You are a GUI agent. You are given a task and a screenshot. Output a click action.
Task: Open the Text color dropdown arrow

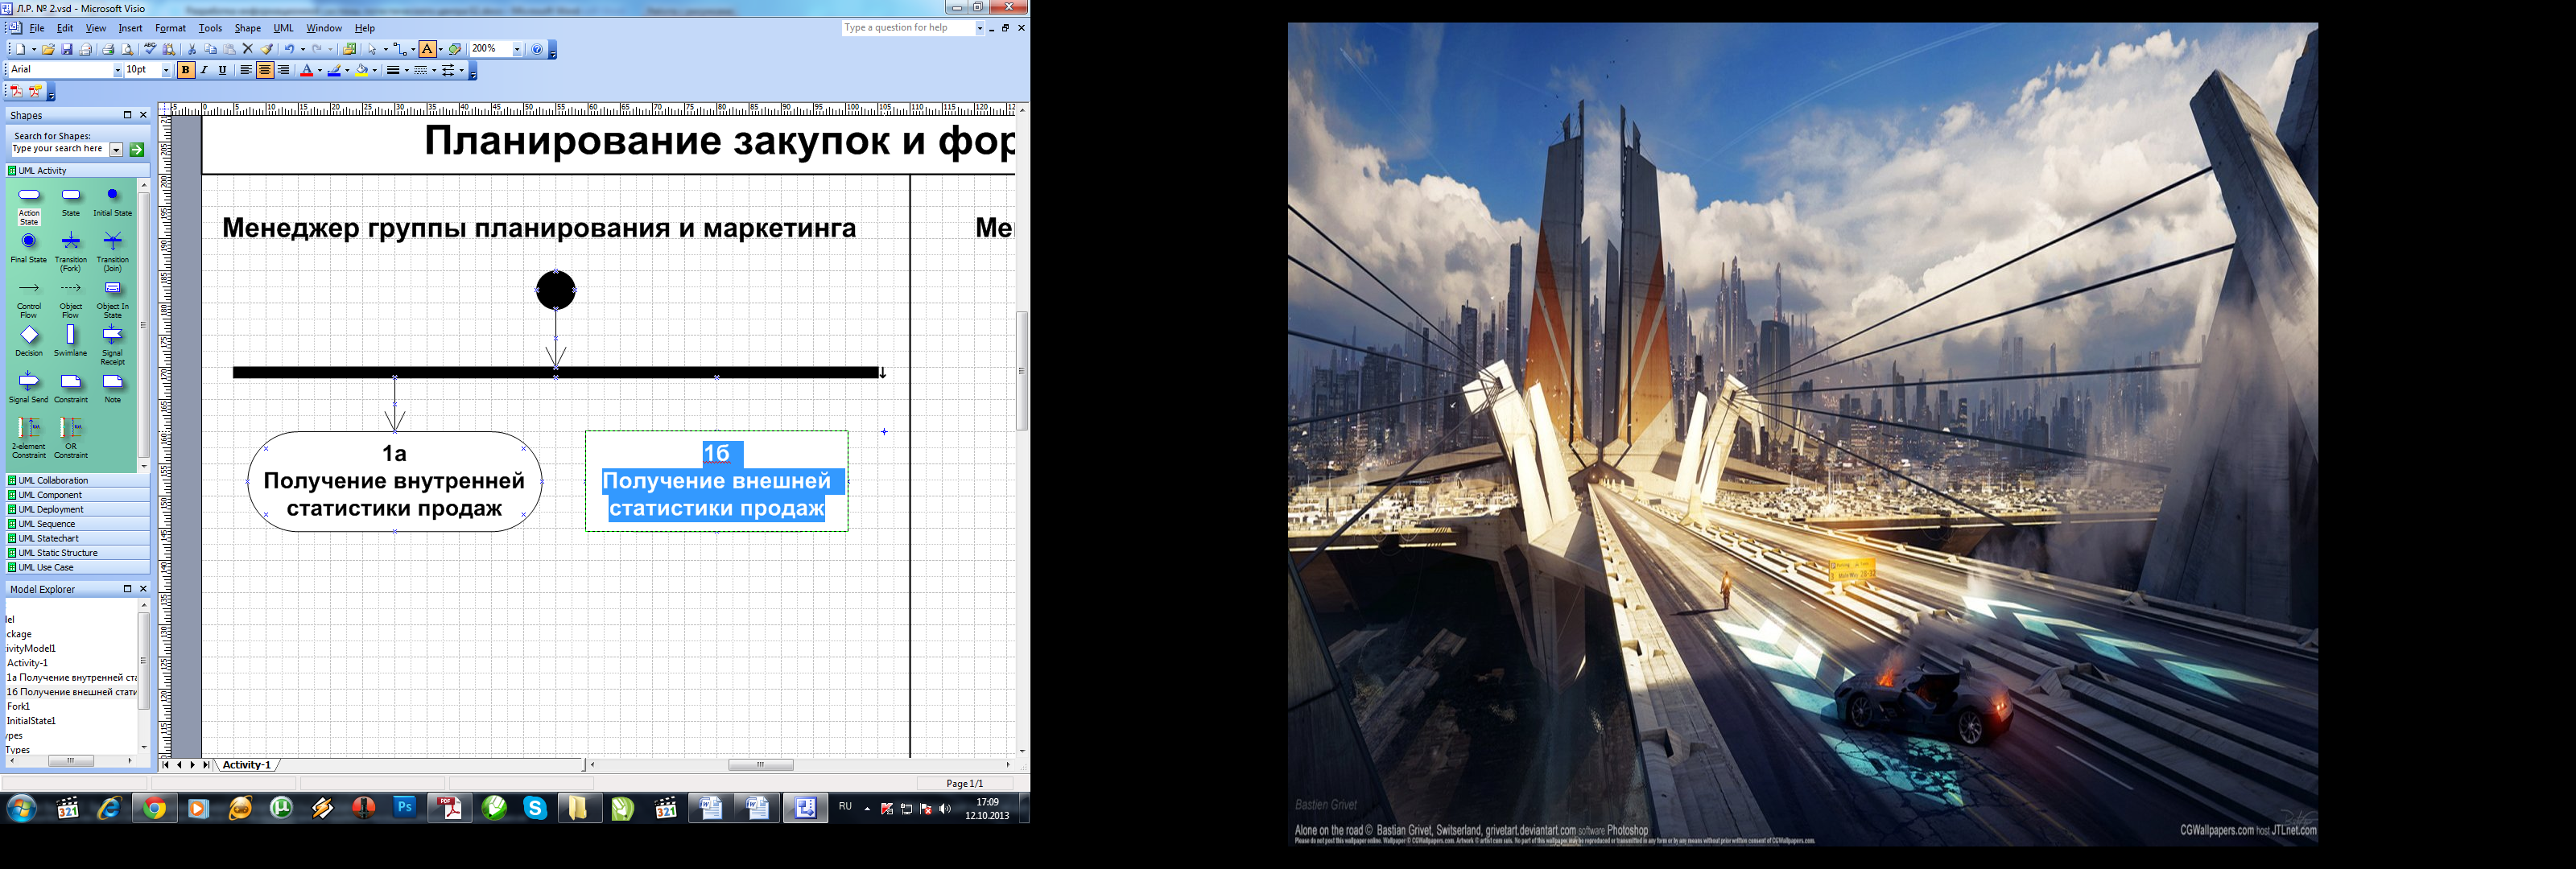(320, 70)
